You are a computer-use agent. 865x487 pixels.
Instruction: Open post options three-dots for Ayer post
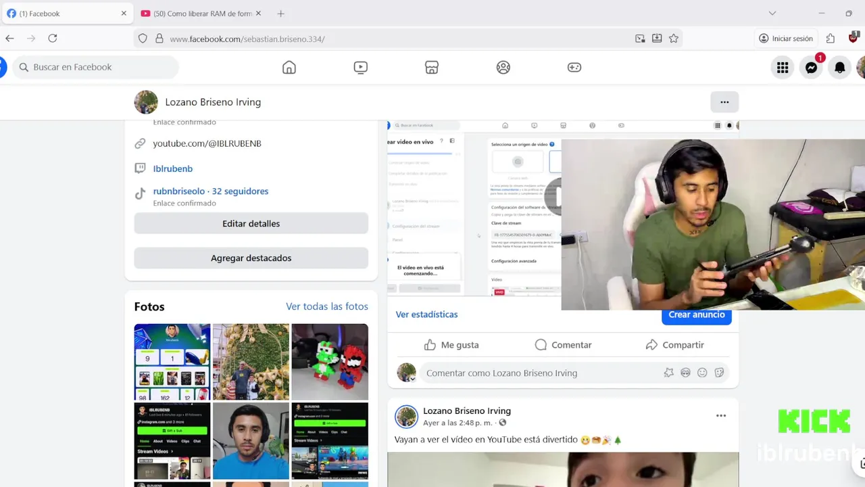pyautogui.click(x=721, y=416)
